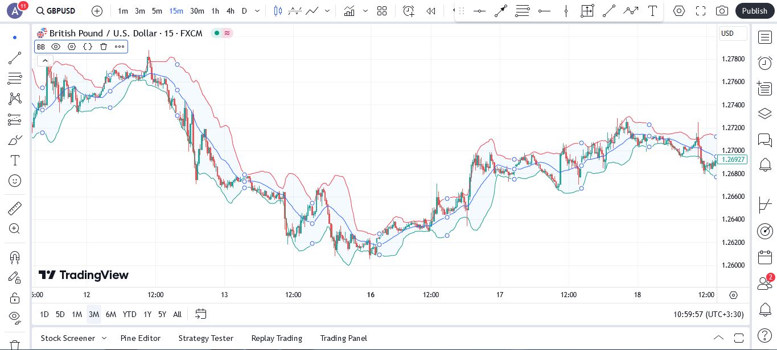The width and height of the screenshot is (777, 350).
Task: Remove the BB indicator with trash icon
Action: [104, 47]
